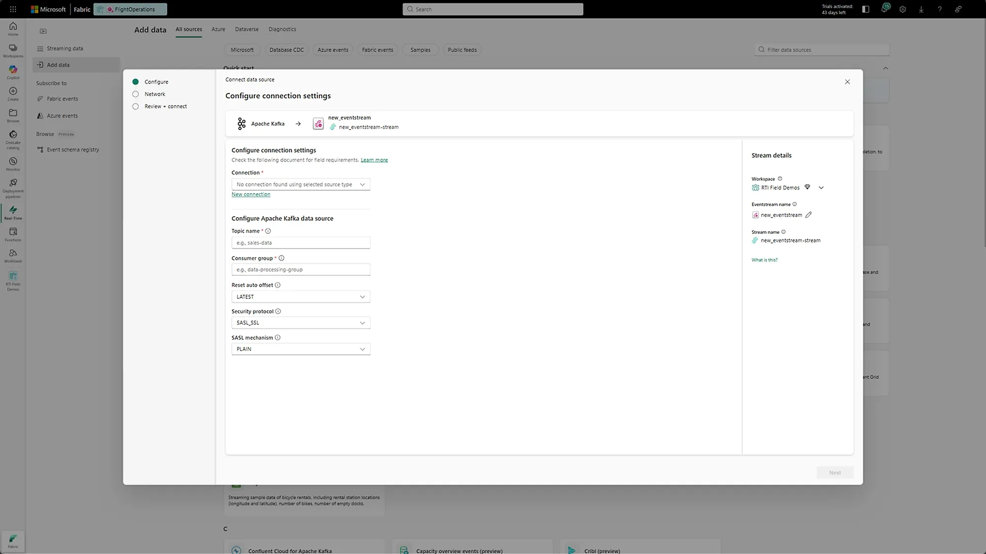Open Streaming data in sidebar
This screenshot has width=986, height=554.
point(76,48)
